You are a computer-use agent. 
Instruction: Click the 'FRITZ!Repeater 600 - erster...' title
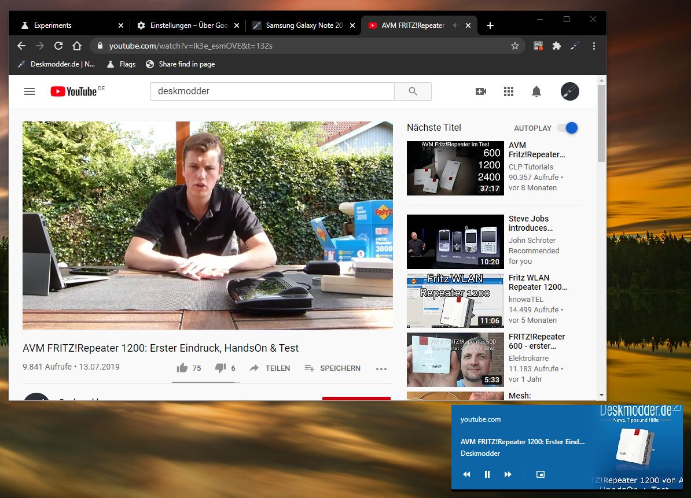point(536,341)
